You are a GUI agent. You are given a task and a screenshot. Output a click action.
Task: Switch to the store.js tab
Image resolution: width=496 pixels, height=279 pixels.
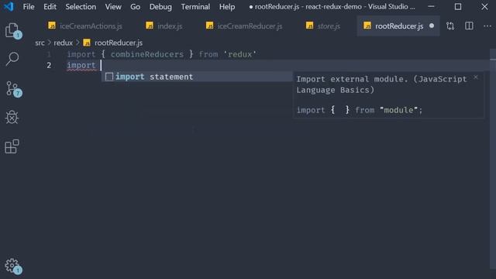323,26
